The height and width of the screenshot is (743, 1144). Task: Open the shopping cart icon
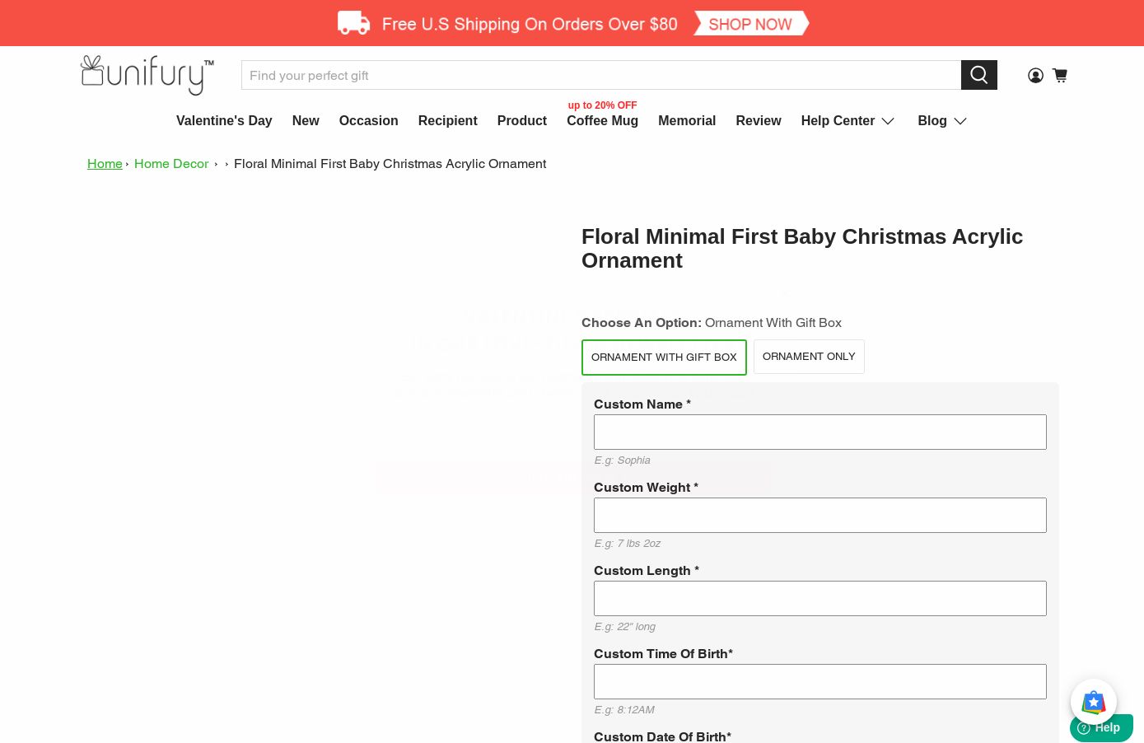(1060, 75)
